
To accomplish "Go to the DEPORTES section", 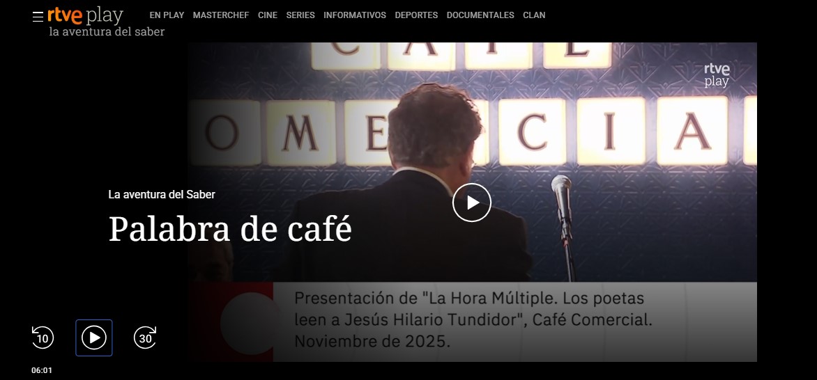I will (416, 15).
